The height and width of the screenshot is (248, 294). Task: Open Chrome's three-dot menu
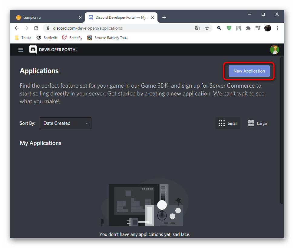pos(277,28)
